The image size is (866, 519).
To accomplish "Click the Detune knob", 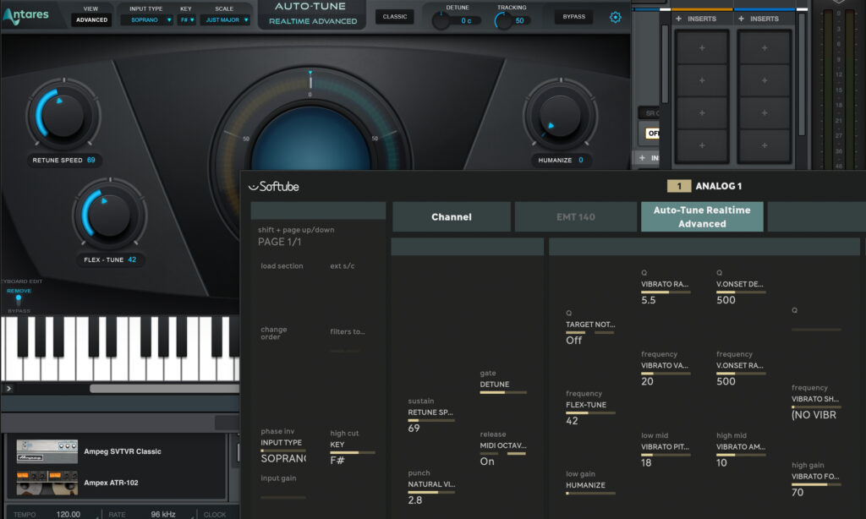I will click(441, 21).
